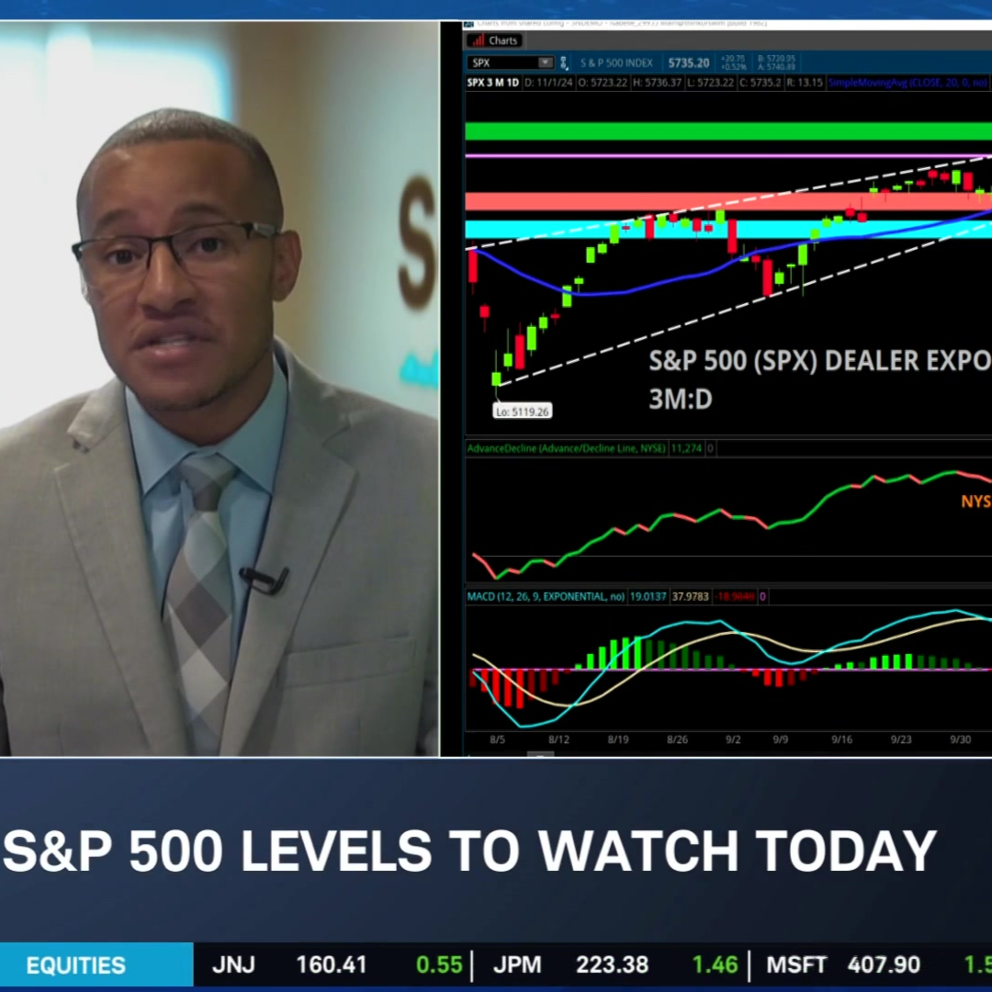This screenshot has width=992, height=992.
Task: Click the 'S & P 500 INDEX' description
Action: tap(616, 63)
